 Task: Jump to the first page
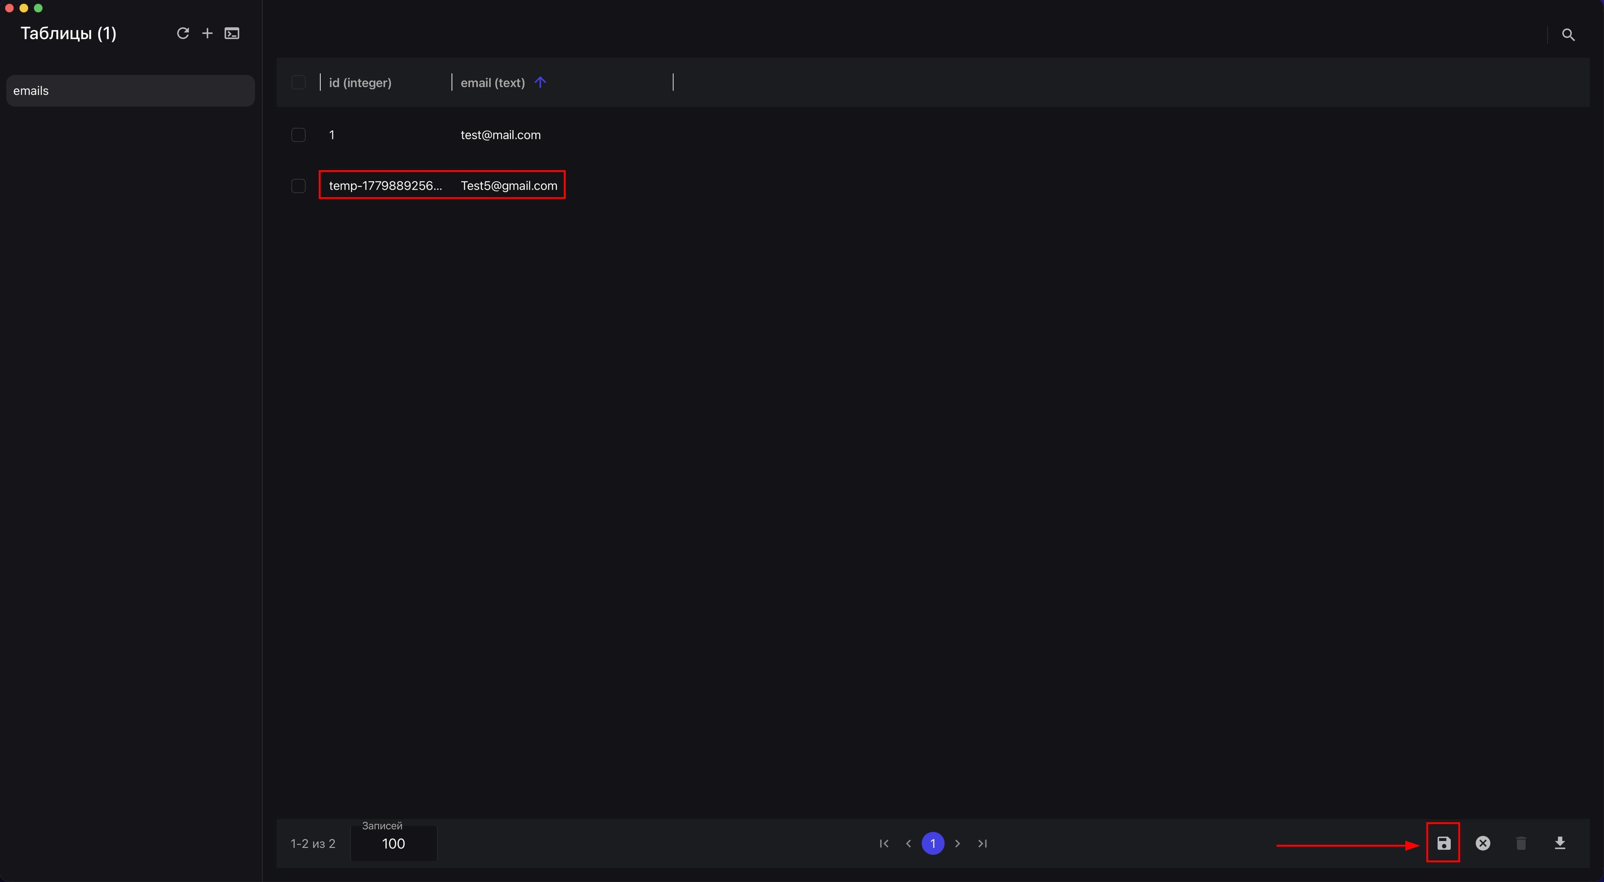click(883, 844)
